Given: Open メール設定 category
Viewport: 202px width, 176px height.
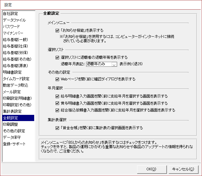Looking at the screenshot, I should click(x=12, y=92).
